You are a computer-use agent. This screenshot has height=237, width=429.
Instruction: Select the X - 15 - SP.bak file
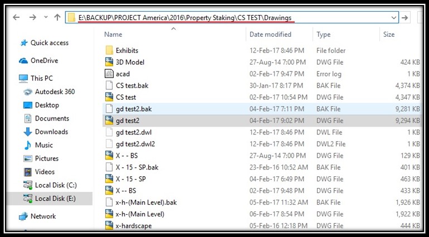[x=137, y=167]
